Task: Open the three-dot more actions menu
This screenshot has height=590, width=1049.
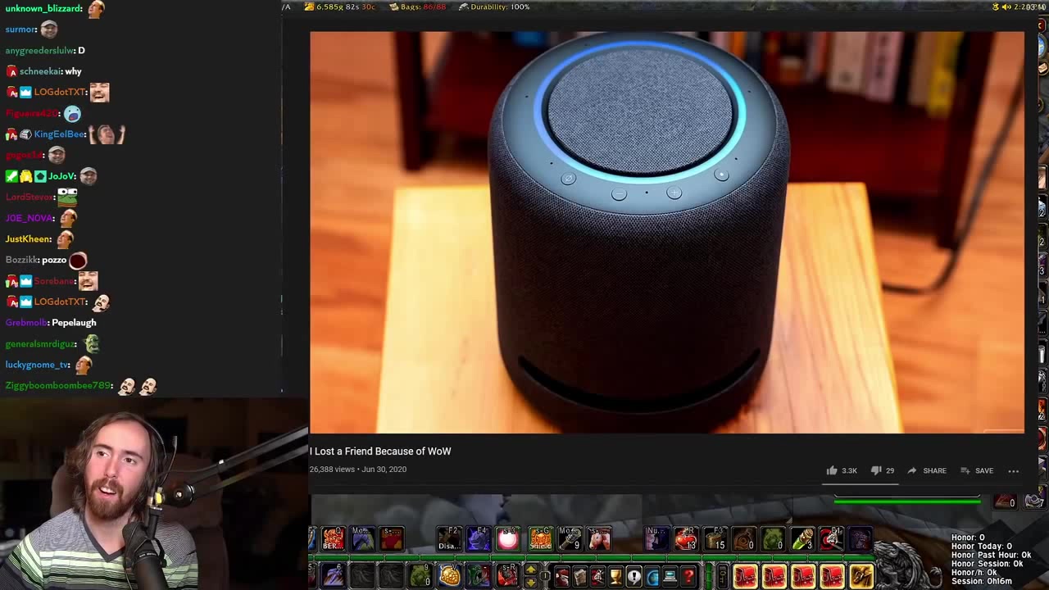Action: (1013, 470)
